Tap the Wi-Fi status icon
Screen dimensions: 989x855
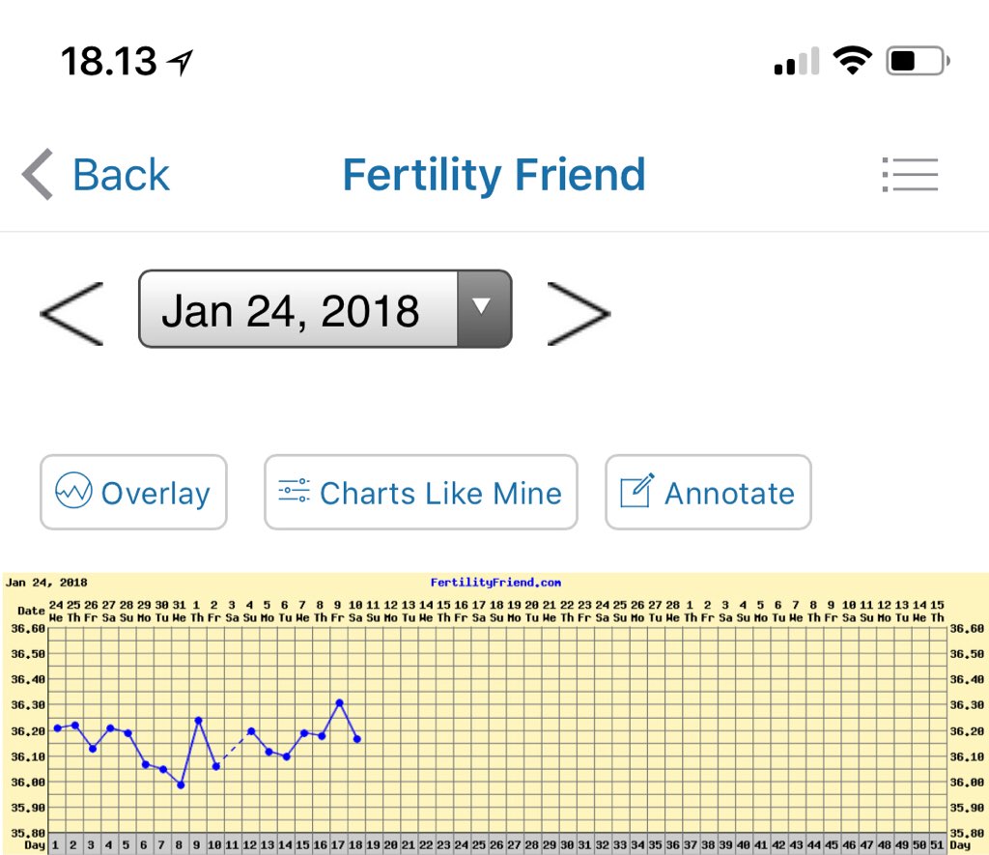852,62
